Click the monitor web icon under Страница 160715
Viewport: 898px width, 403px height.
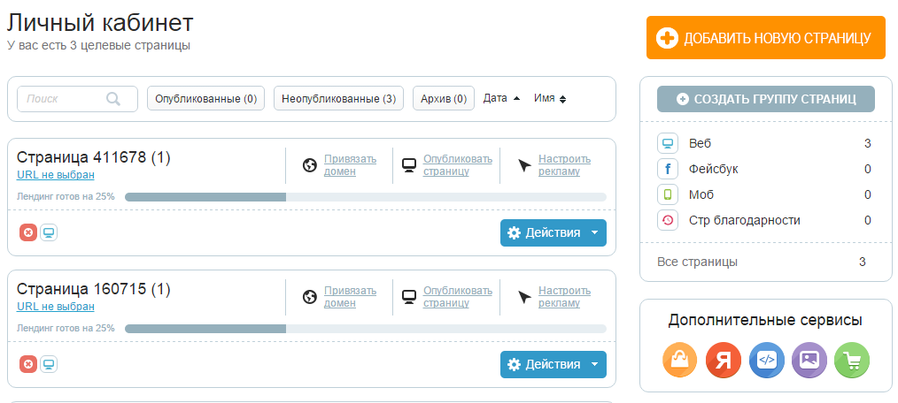point(49,364)
